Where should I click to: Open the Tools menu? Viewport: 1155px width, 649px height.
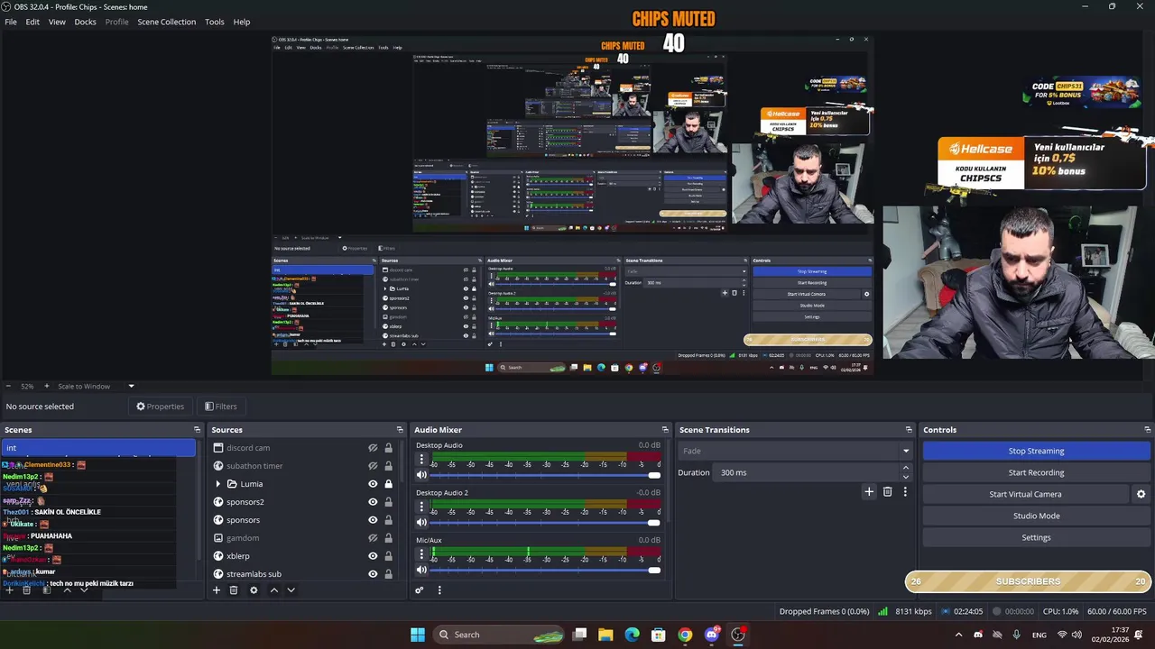(214, 22)
